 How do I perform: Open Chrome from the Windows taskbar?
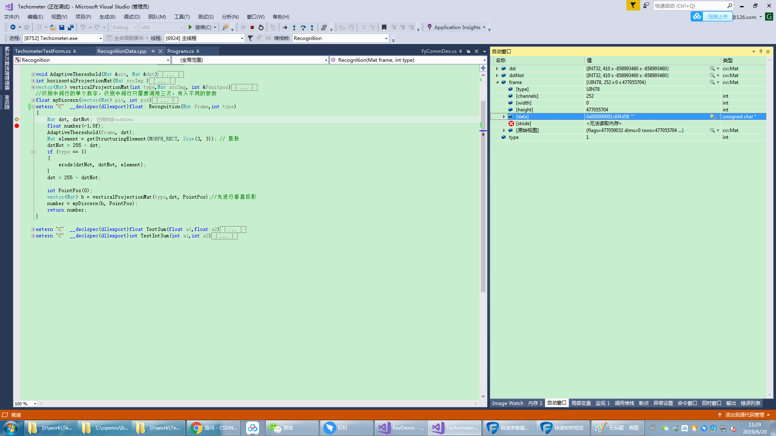tap(213, 428)
